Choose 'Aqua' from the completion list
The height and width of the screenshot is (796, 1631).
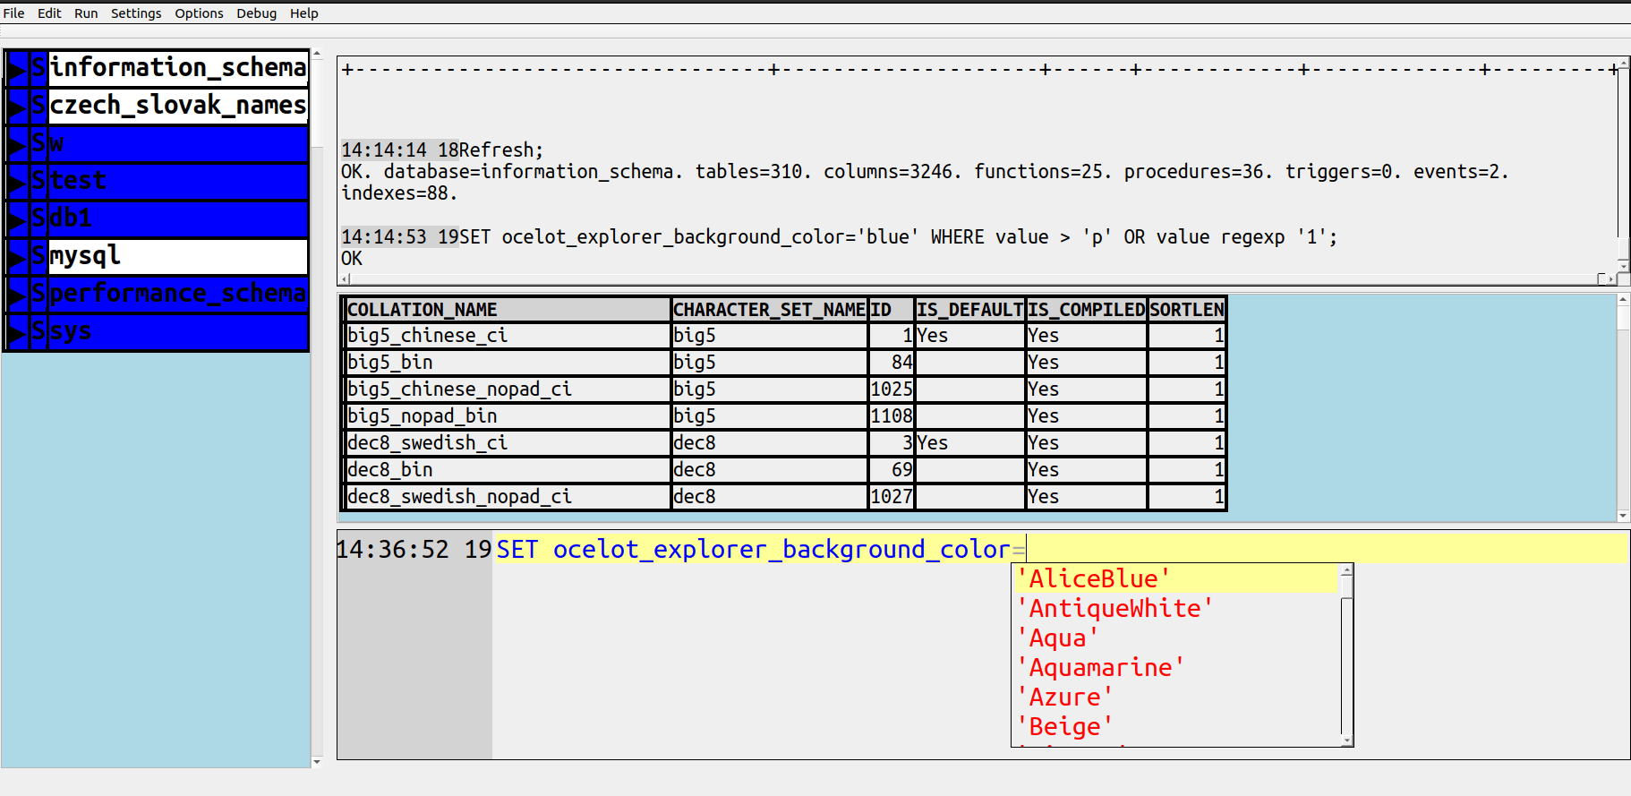coord(1176,638)
